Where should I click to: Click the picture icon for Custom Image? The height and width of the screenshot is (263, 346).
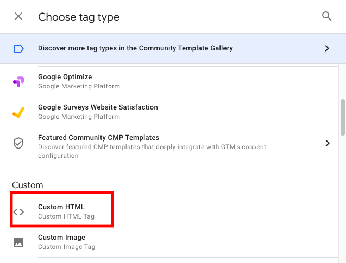pyautogui.click(x=18, y=242)
